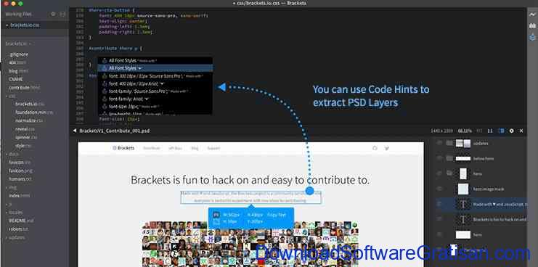The image size is (538, 267).
Task: Click the 1:1 actual size zoom button
Action: click(x=490, y=131)
